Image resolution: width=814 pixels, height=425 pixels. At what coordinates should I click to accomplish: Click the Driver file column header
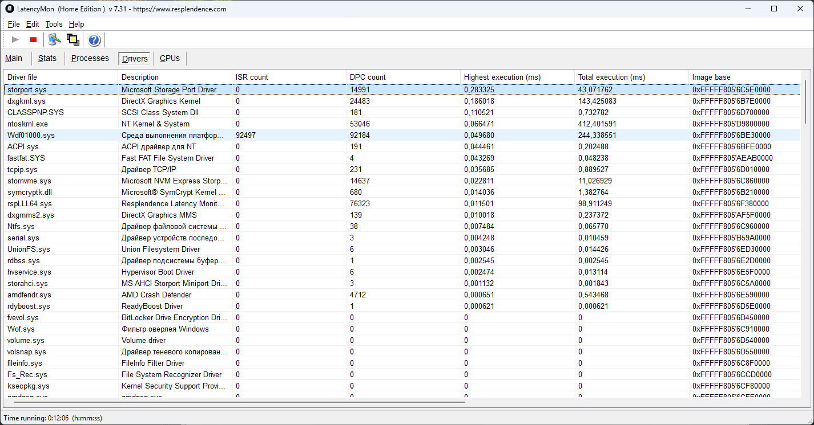(x=22, y=77)
